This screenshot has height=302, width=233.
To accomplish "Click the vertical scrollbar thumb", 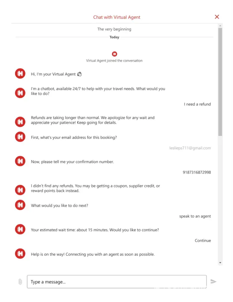I will (x=220, y=82).
